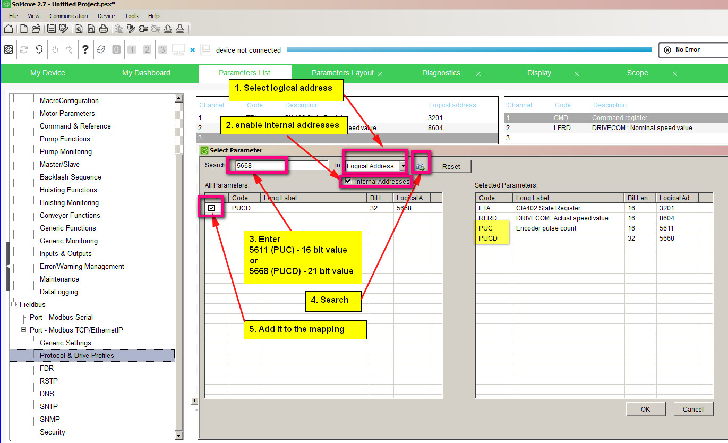Image resolution: width=728 pixels, height=443 pixels.
Task: Close the Diagnostics tab
Action: (478, 74)
